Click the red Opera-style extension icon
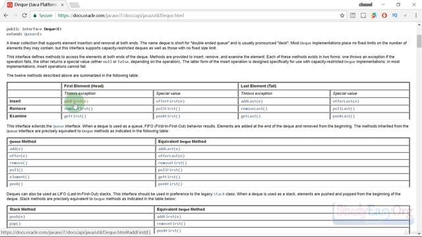The image size is (422, 237). tap(384, 16)
